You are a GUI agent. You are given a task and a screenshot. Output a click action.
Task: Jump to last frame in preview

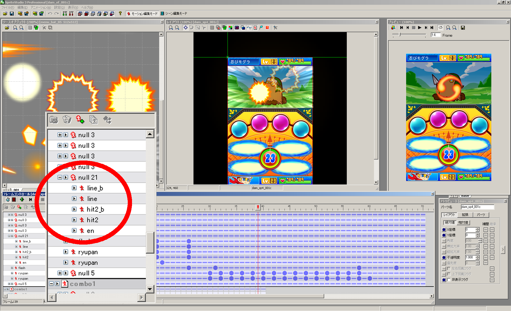coord(432,28)
